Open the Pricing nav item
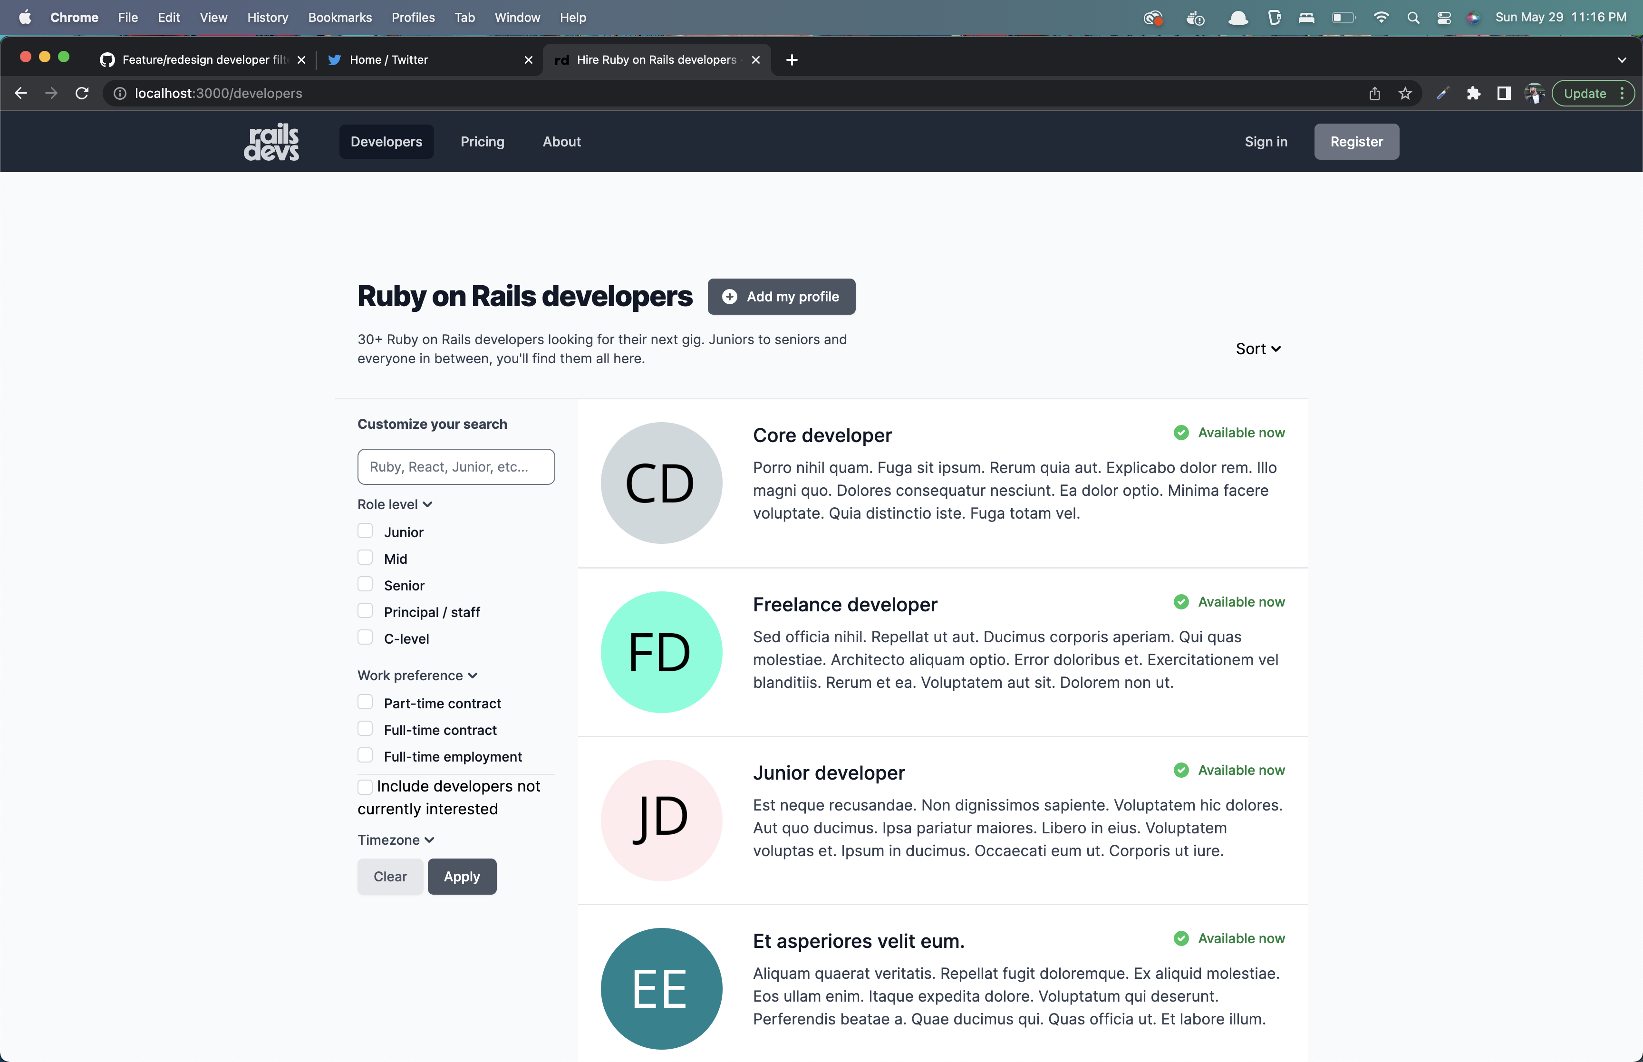Image resolution: width=1643 pixels, height=1062 pixels. (482, 141)
